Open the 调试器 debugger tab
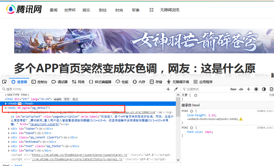 [60, 82]
